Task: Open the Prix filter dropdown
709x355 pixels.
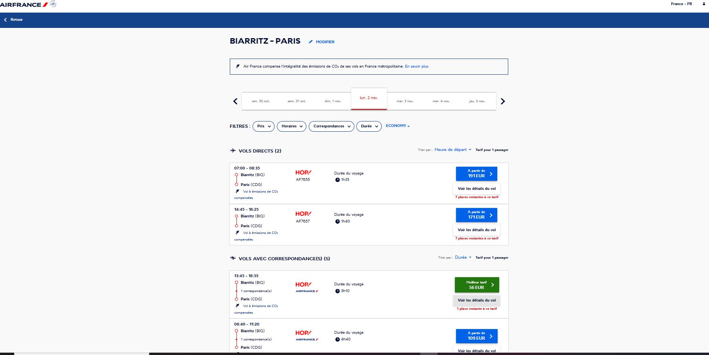Action: coord(264,126)
